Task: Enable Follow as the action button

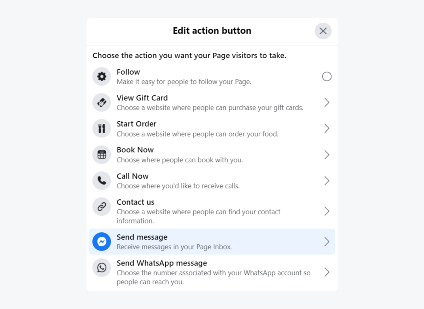Action: click(326, 76)
